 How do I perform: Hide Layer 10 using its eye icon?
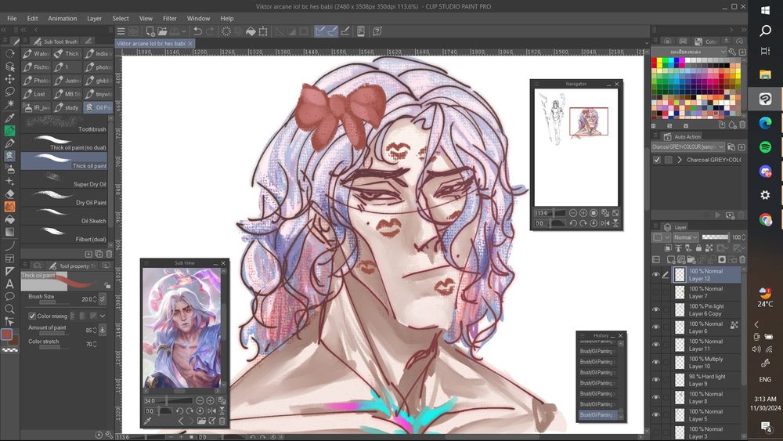[655, 362]
